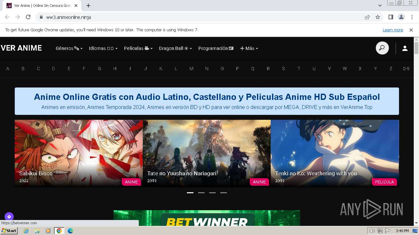Select the fourth carousel page indicator

pos(224,193)
